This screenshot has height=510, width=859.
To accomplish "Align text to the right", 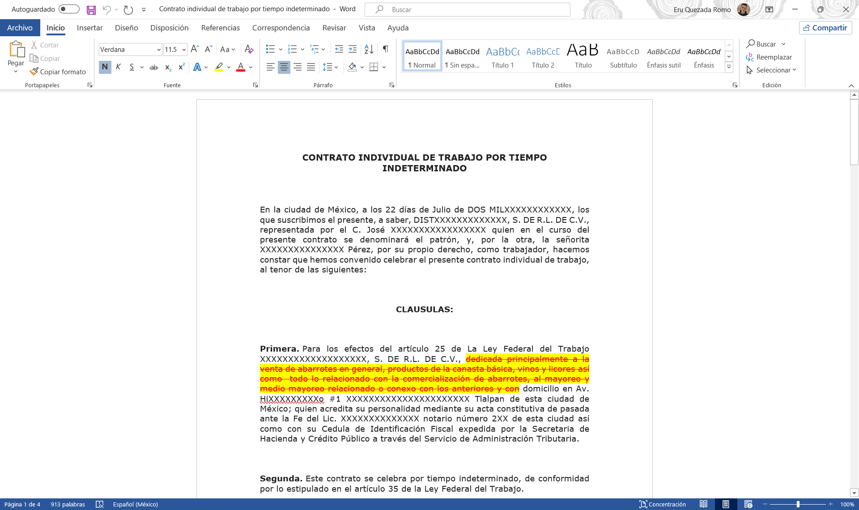I will 298,67.
